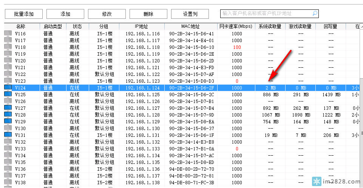Viewport: 363px width, 188px height.
Task: Sort by the 系统读取量 column header
Action: point(270,26)
